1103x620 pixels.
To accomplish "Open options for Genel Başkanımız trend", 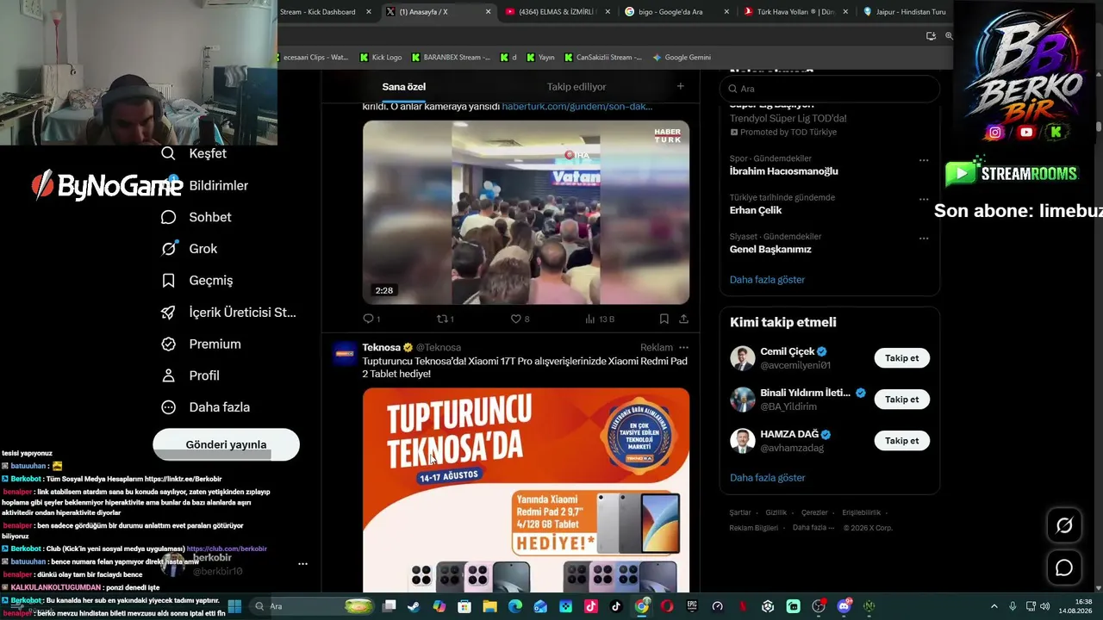I will pos(924,239).
